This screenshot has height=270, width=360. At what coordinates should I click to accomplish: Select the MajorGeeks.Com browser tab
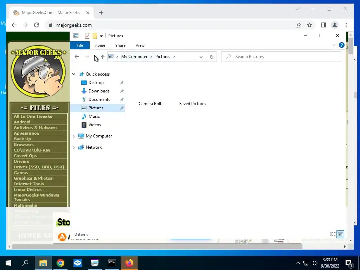51,13
